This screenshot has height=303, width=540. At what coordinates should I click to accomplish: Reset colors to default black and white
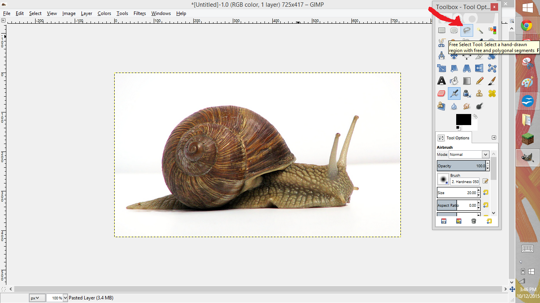point(458,128)
